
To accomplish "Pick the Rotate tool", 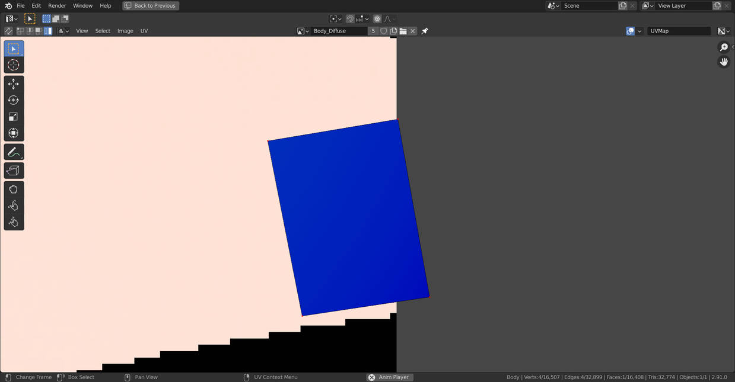I will click(x=14, y=100).
